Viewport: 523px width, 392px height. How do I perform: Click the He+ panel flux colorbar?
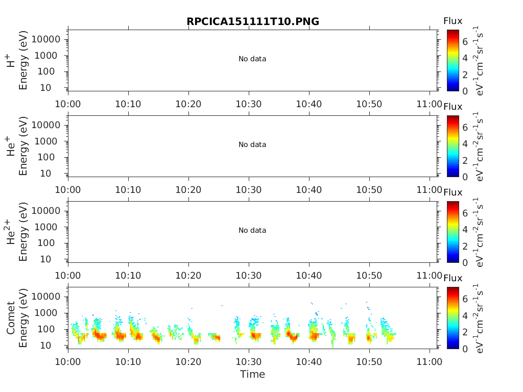click(x=453, y=146)
